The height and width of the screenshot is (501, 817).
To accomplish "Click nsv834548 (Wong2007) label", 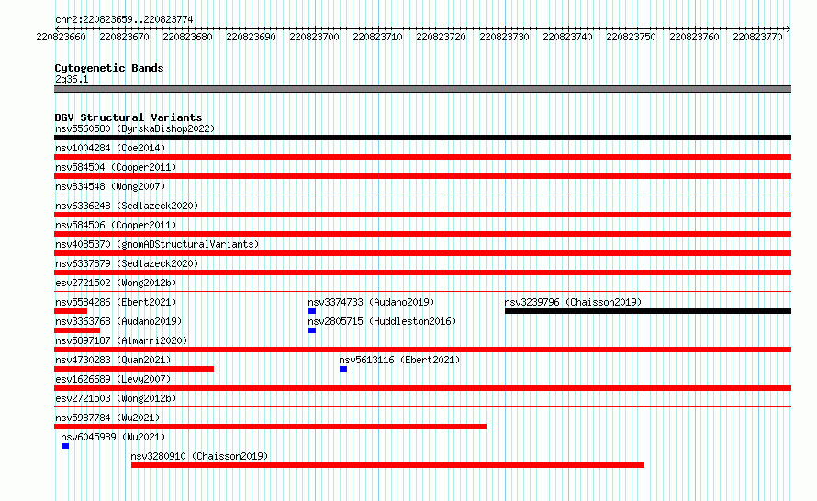I will point(110,186).
